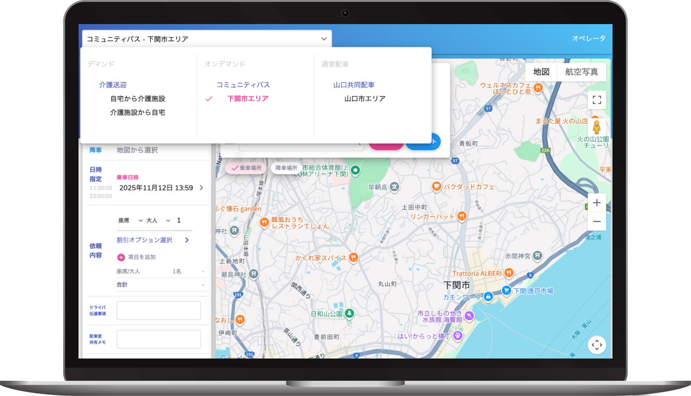The image size is (691, 396).
Task: Open the map camera pan control
Action: click(597, 345)
